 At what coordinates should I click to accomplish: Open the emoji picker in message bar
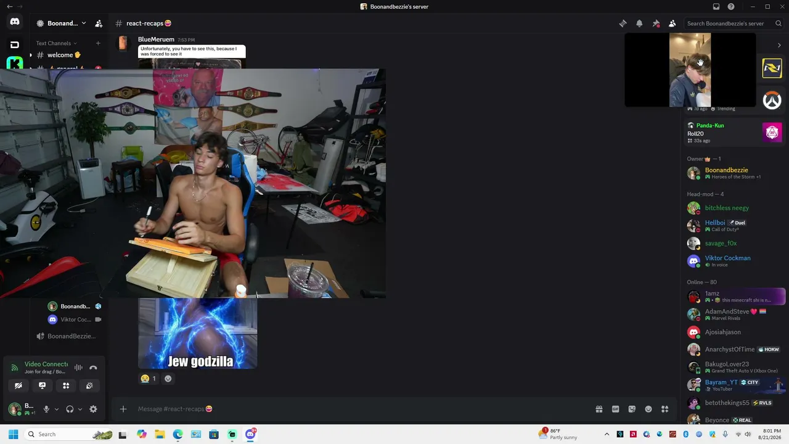pyautogui.click(x=648, y=409)
